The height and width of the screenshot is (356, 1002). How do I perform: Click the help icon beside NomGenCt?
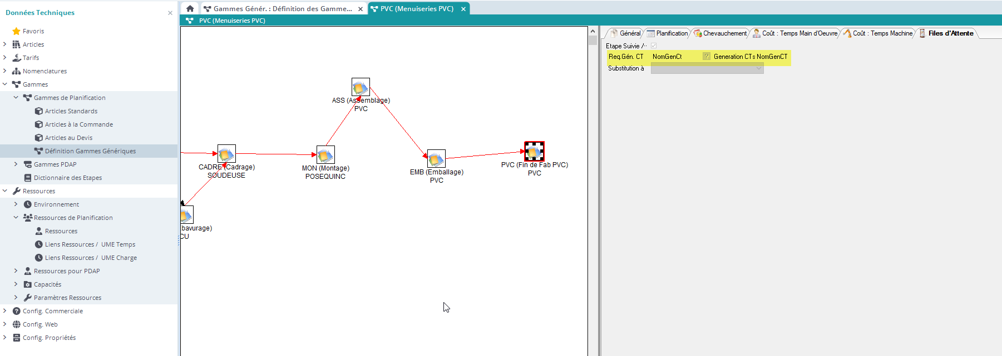[x=707, y=57]
